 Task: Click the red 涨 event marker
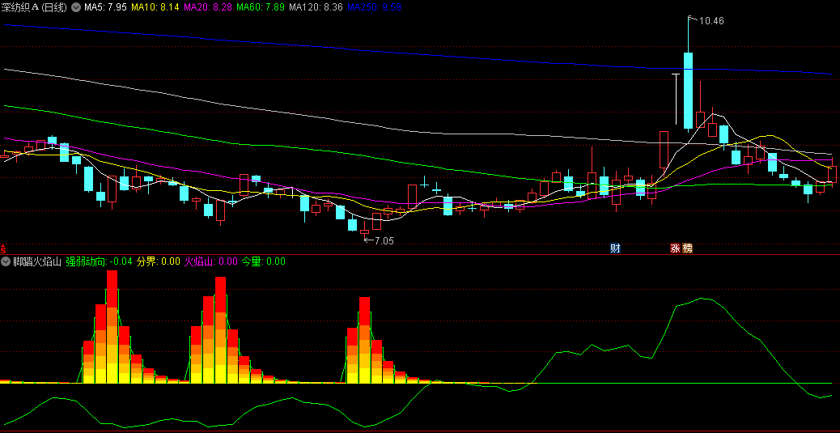tap(675, 248)
